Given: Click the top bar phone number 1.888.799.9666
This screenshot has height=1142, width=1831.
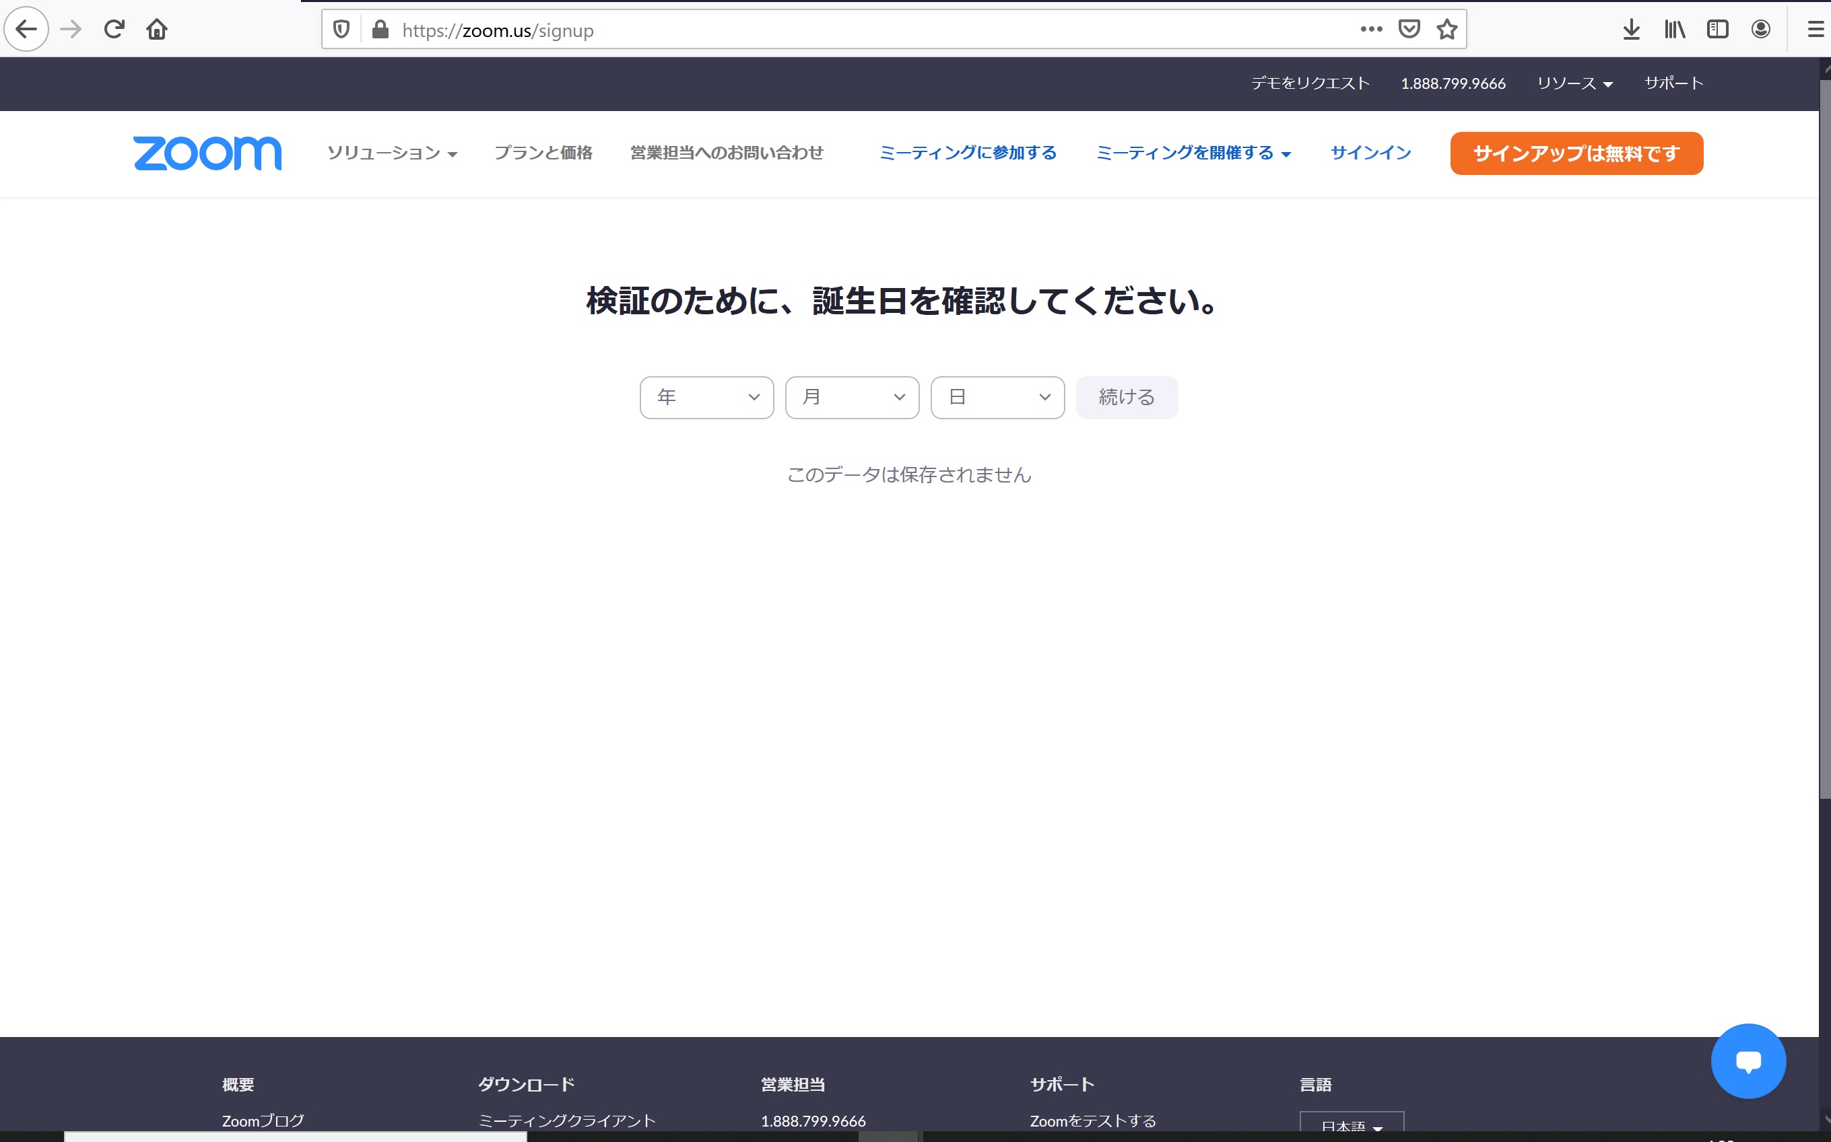Looking at the screenshot, I should coord(1453,83).
